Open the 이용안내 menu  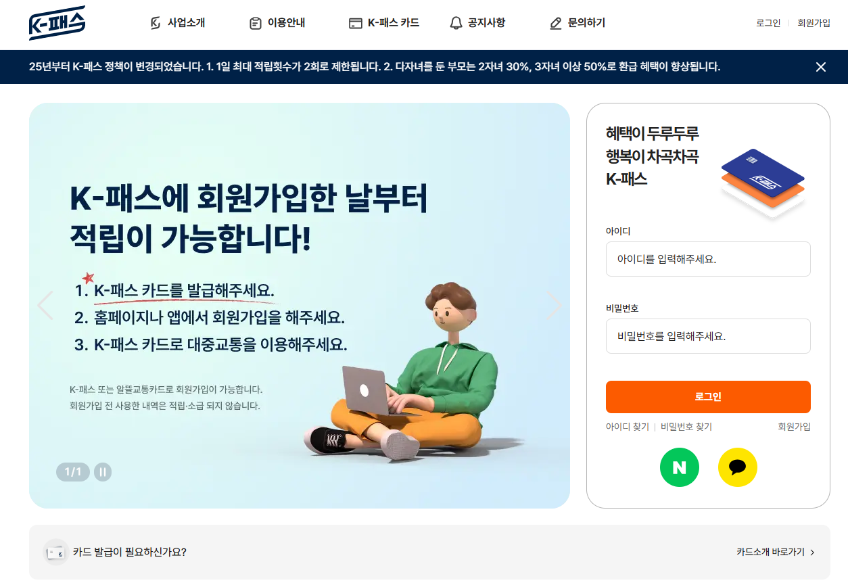pos(277,23)
